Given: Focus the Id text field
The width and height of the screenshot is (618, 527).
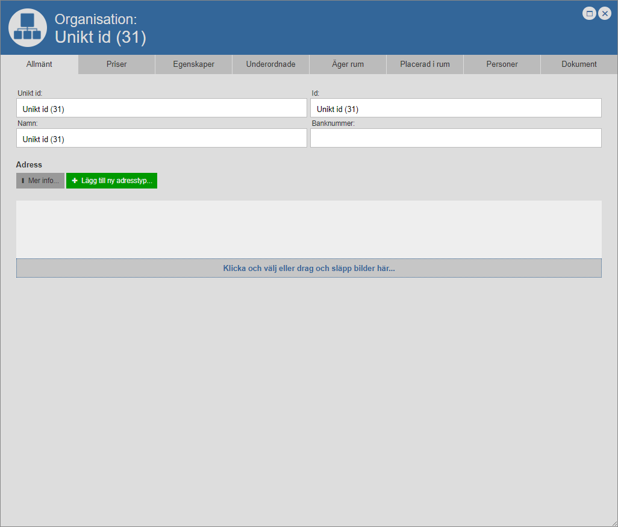Looking at the screenshot, I should point(455,108).
